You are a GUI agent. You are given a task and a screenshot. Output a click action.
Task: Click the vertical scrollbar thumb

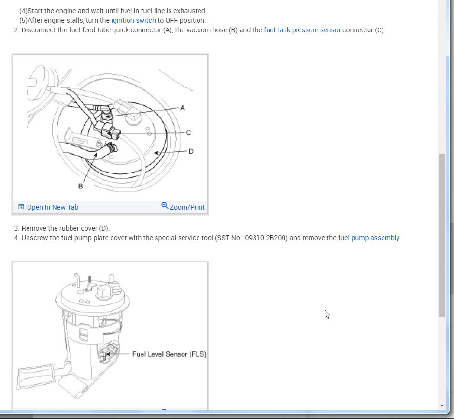(x=442, y=235)
